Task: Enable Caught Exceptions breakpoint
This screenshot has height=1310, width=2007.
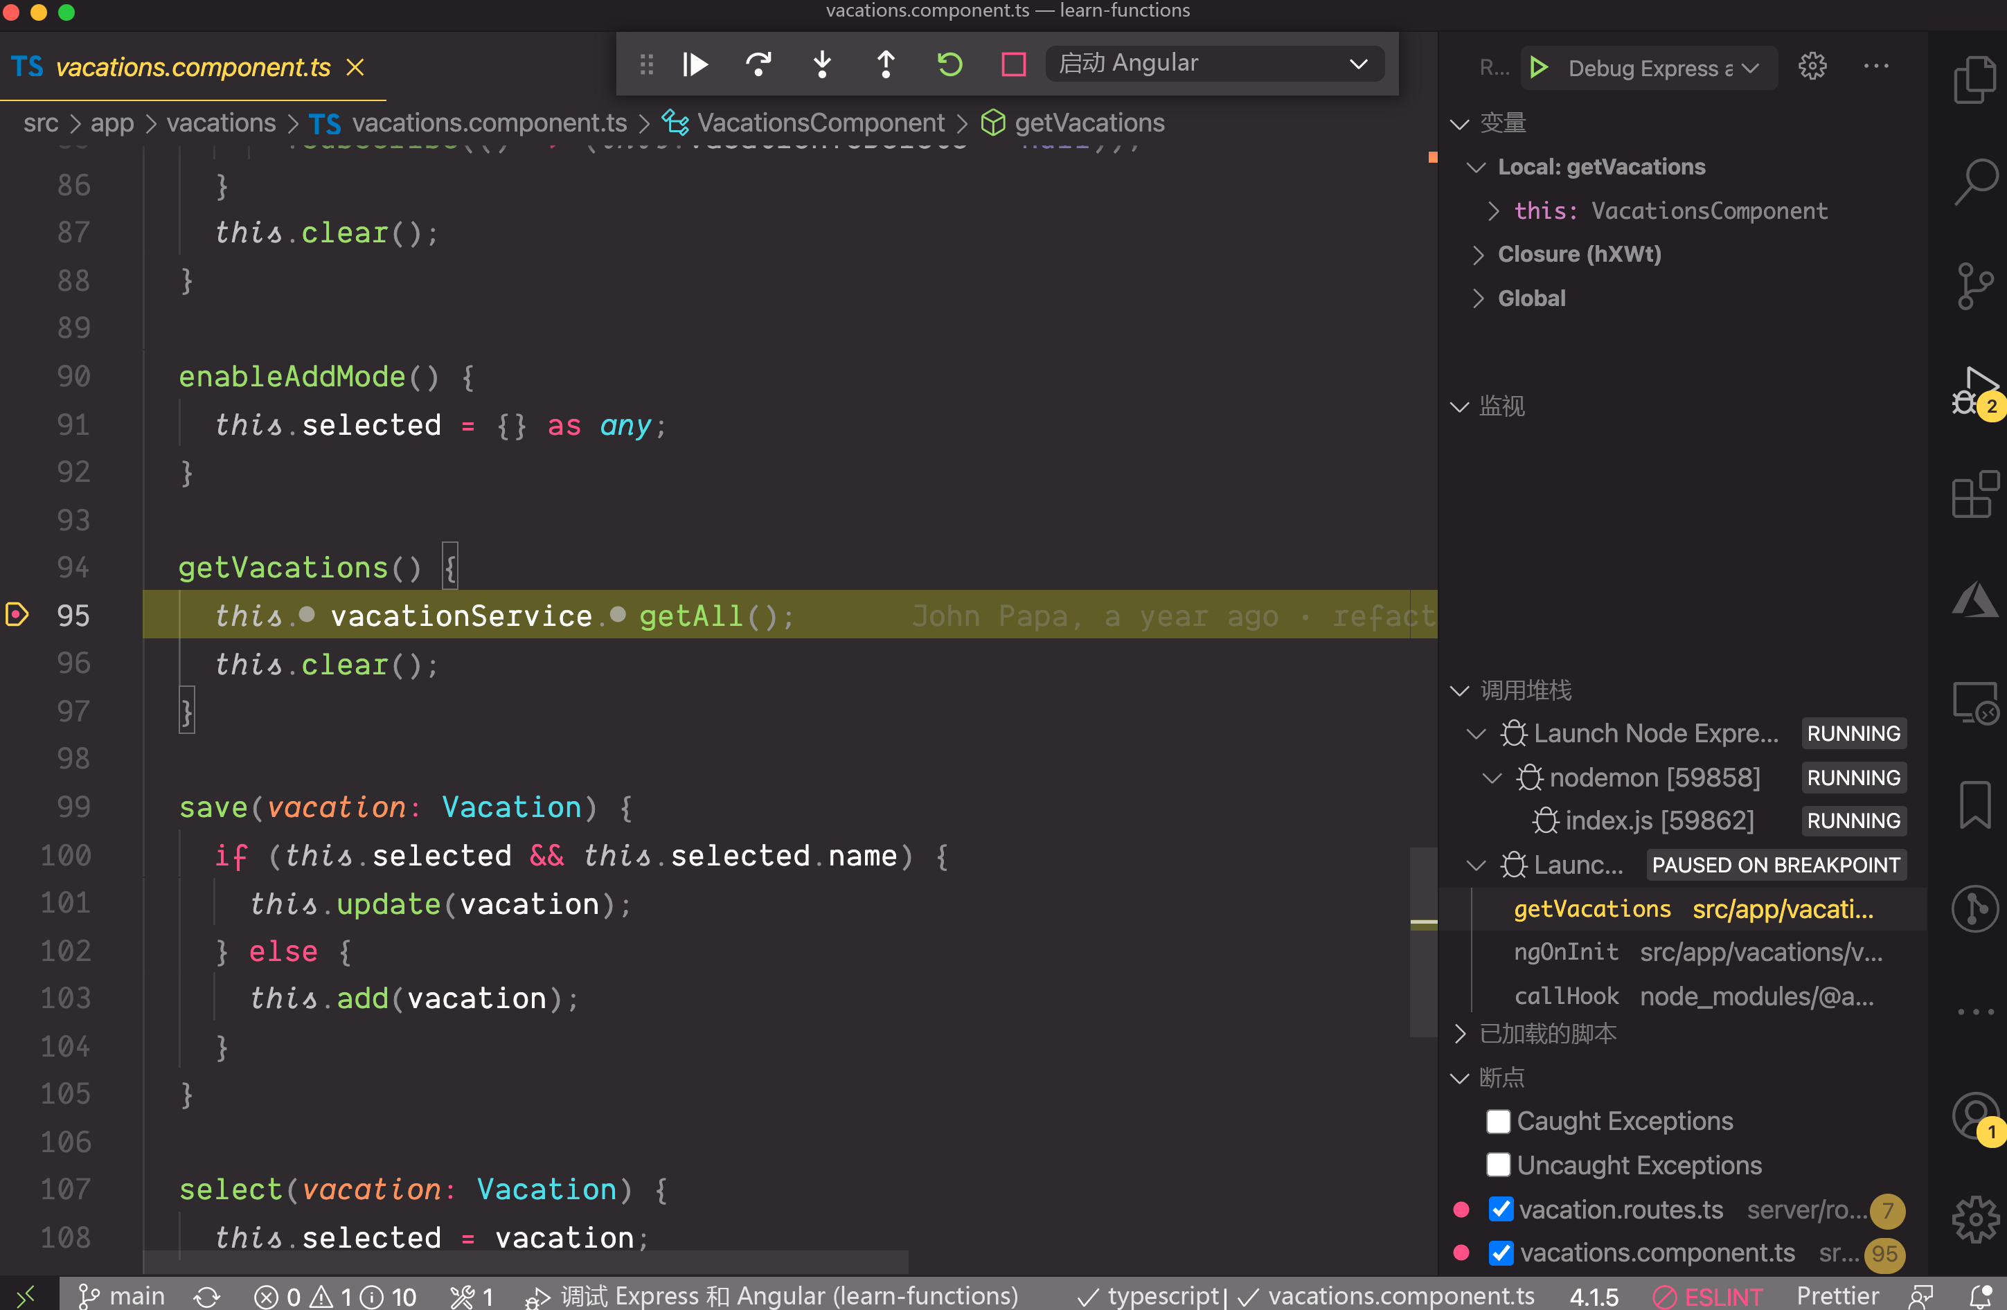Action: [1498, 1121]
